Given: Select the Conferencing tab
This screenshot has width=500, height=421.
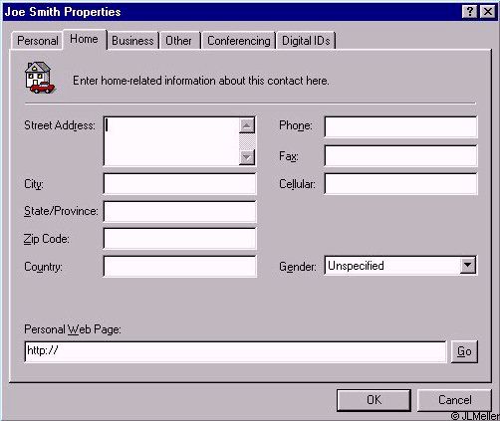Looking at the screenshot, I should tap(238, 41).
